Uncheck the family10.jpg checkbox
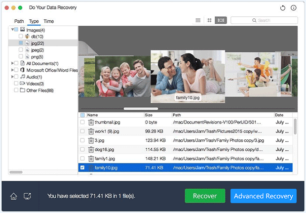The width and height of the screenshot is (306, 213). [82, 168]
